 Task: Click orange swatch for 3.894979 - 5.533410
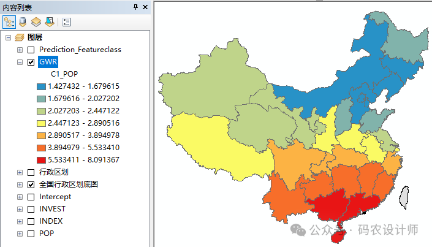click(x=41, y=148)
